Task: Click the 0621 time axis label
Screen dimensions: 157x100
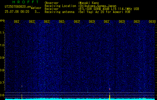Action: (17, 21)
